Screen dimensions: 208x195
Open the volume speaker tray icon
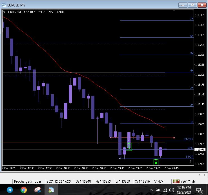[172, 190]
